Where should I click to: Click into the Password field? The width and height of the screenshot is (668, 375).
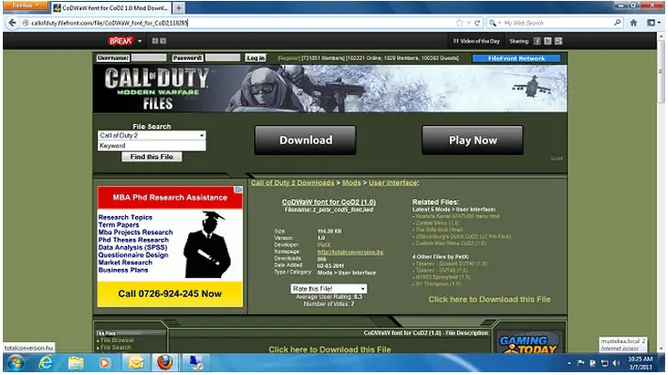[x=223, y=58]
